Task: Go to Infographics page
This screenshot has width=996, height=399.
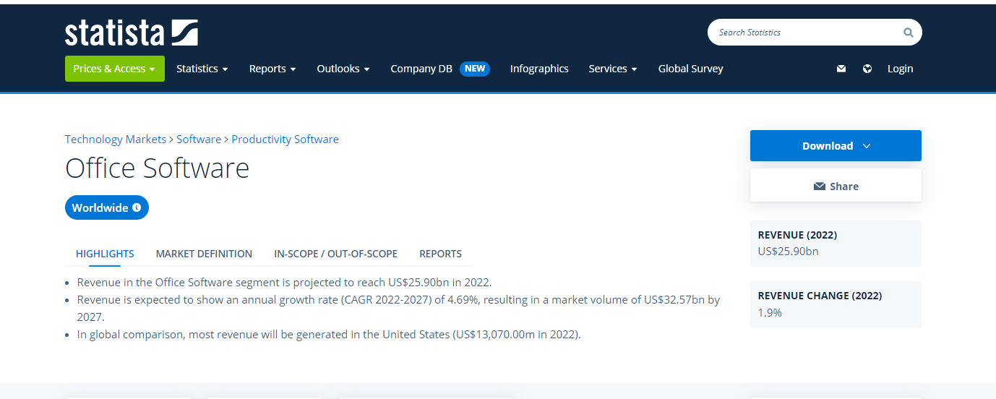Action: pos(539,69)
